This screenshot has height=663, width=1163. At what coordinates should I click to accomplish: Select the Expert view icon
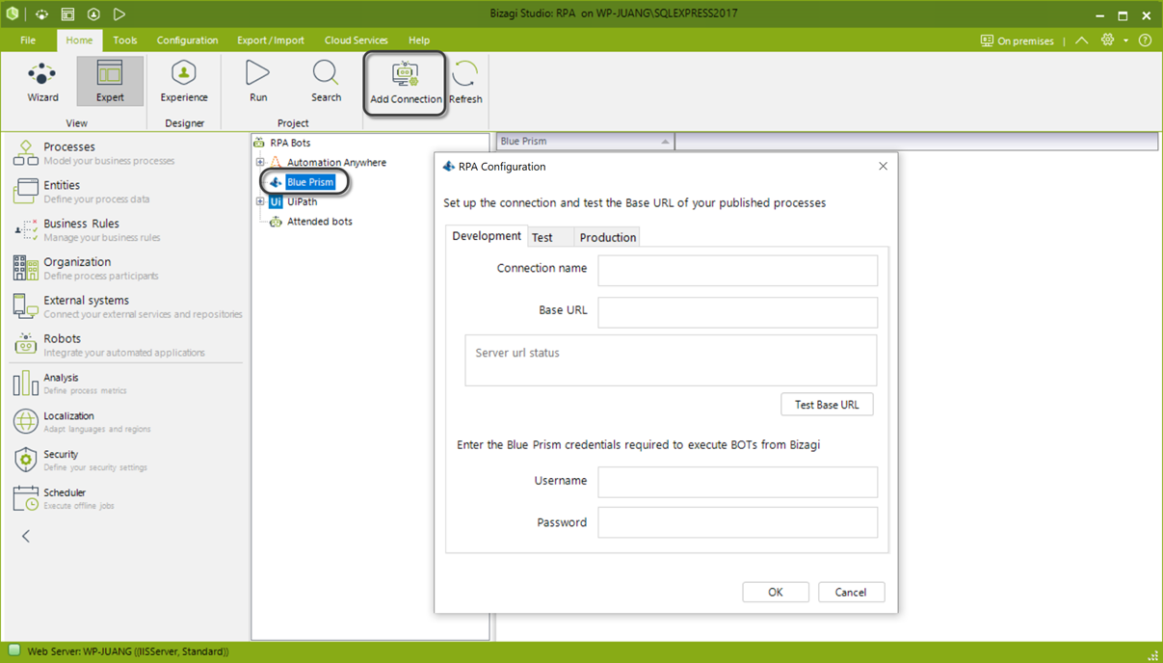coord(110,82)
